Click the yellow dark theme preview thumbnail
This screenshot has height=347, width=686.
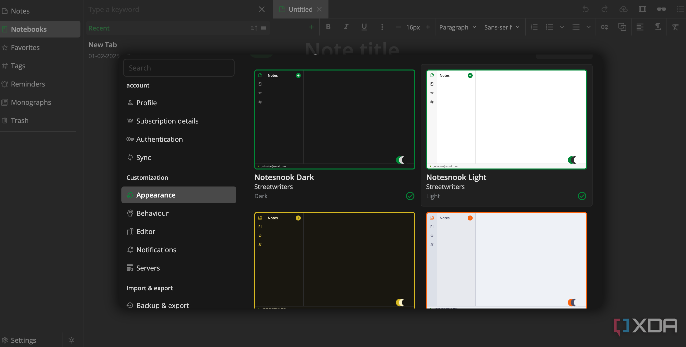[x=335, y=260]
